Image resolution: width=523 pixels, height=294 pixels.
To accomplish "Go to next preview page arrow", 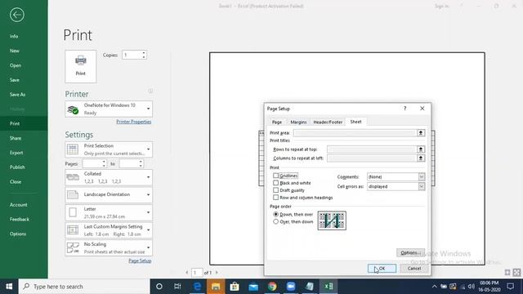I will pyautogui.click(x=217, y=272).
